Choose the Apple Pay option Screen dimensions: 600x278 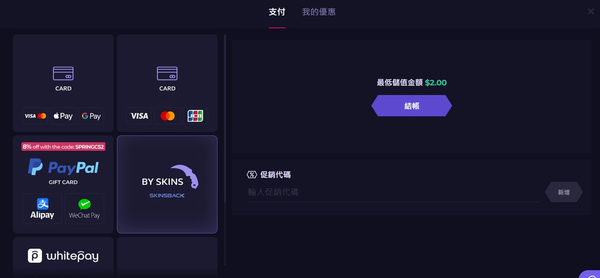click(x=63, y=116)
